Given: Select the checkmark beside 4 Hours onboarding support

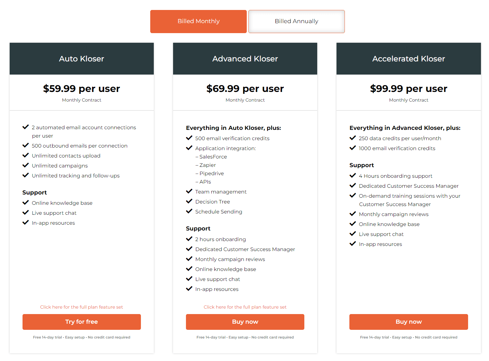Looking at the screenshot, I should 353,175.
